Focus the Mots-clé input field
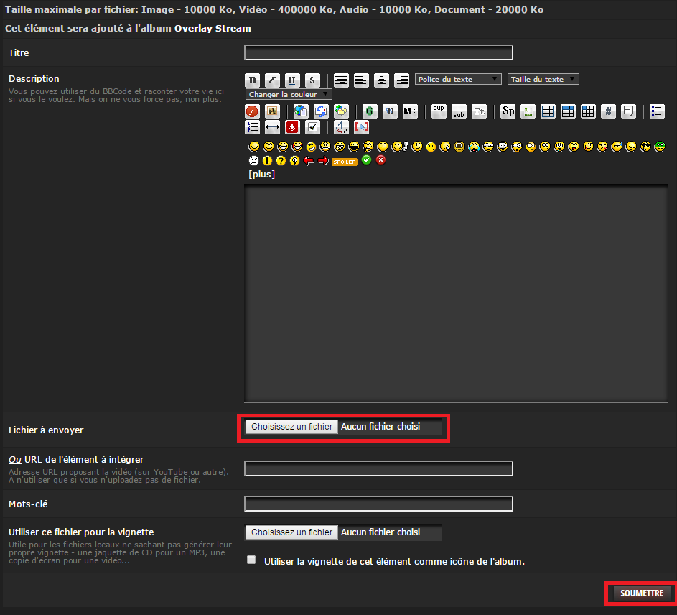Image resolution: width=677 pixels, height=615 pixels. point(378,504)
